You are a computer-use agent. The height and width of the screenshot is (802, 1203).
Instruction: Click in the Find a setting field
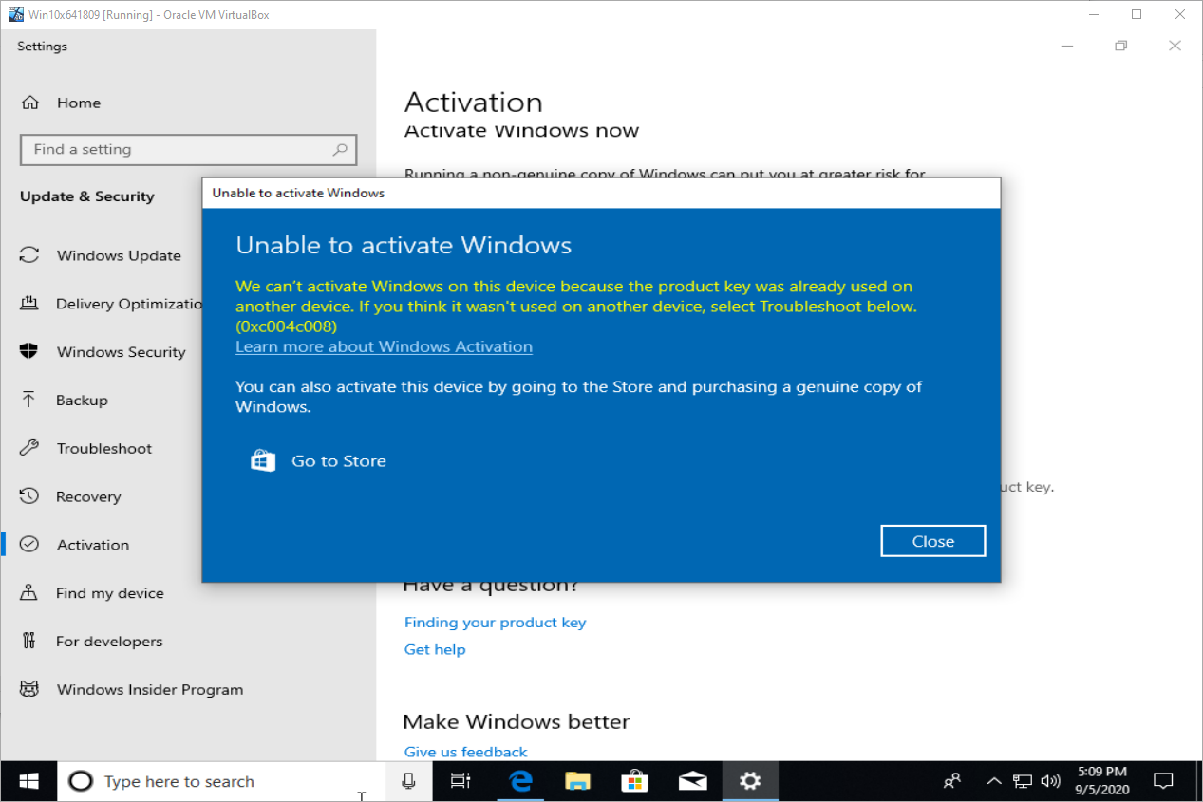point(188,149)
